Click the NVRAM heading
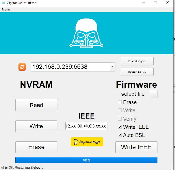175x170 pixels. point(36,84)
